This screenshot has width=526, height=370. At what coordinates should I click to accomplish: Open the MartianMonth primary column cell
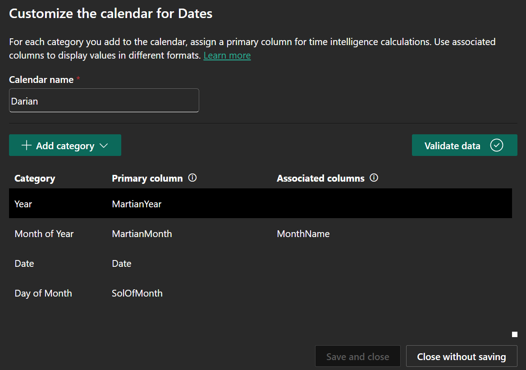click(142, 234)
